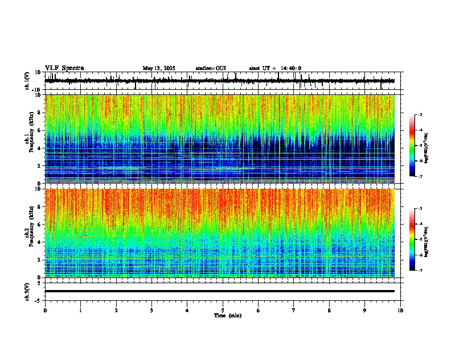Click the "6" tick on ch.2 frequency axis
451x348 pixels.
tap(40, 224)
